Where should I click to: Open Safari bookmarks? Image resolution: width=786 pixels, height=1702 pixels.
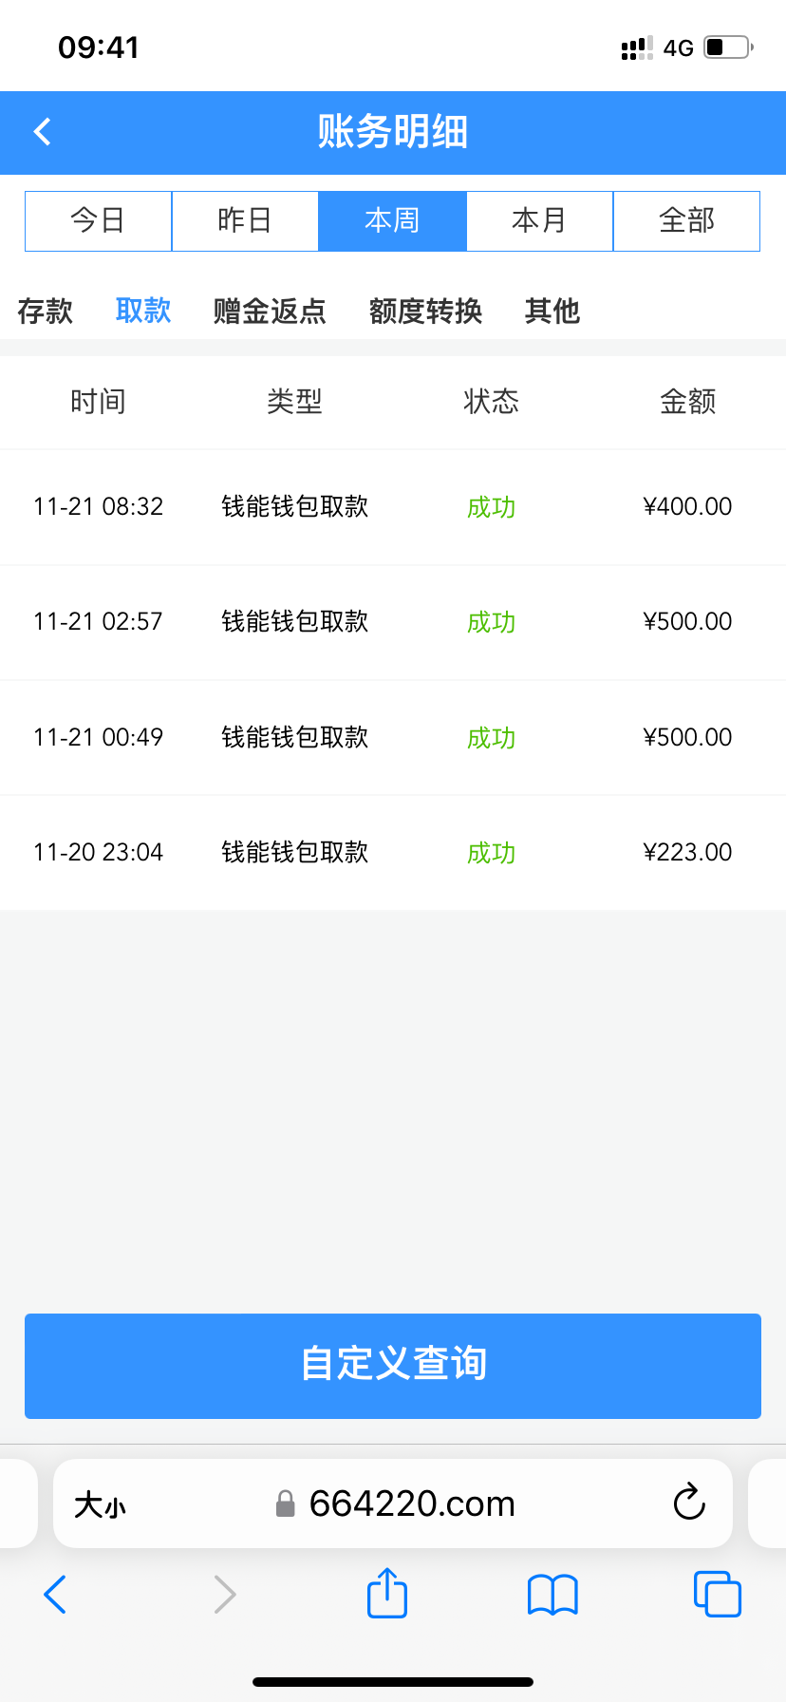tap(552, 1594)
